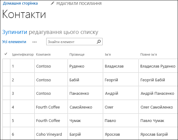The height and width of the screenshot is (140, 178).
Task: Click the Чумак last name cell
Action: point(86,120)
